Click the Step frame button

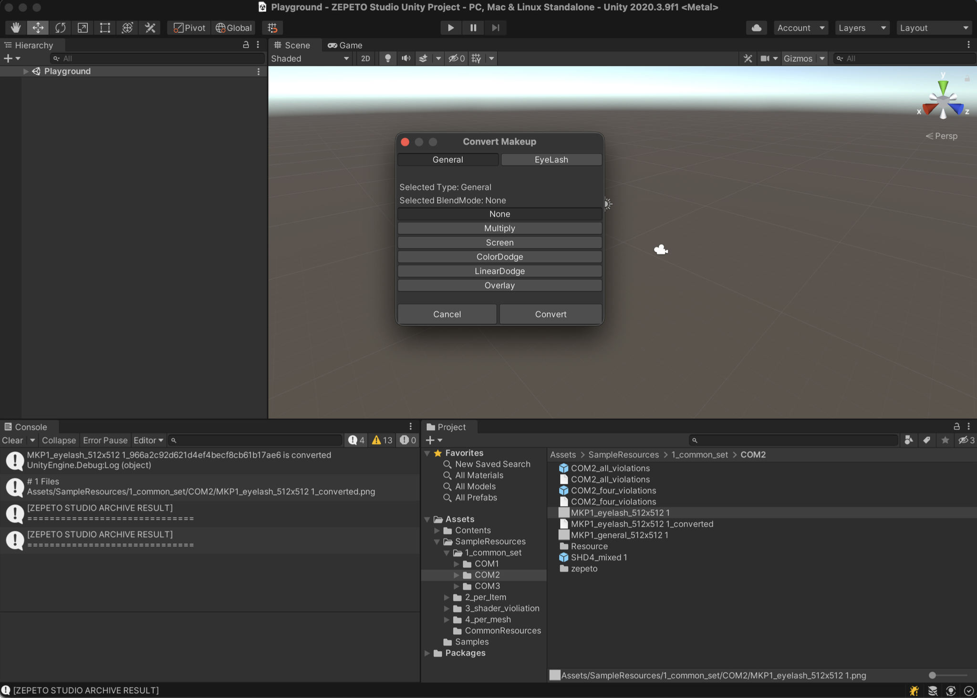coord(496,28)
